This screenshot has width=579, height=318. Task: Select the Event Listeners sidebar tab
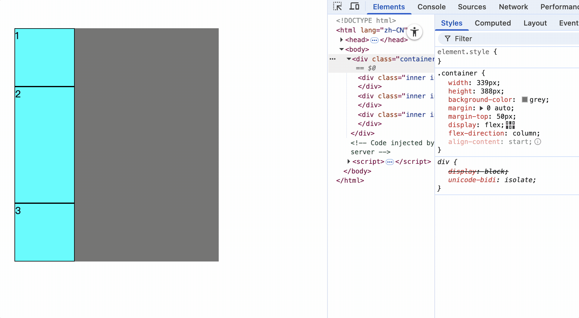point(569,23)
